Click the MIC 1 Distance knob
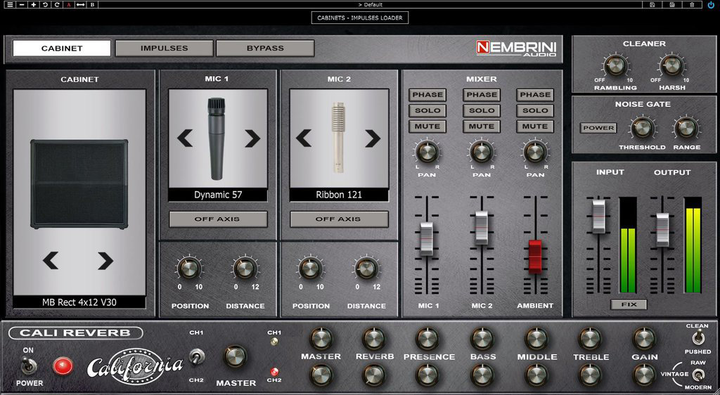 (245, 268)
